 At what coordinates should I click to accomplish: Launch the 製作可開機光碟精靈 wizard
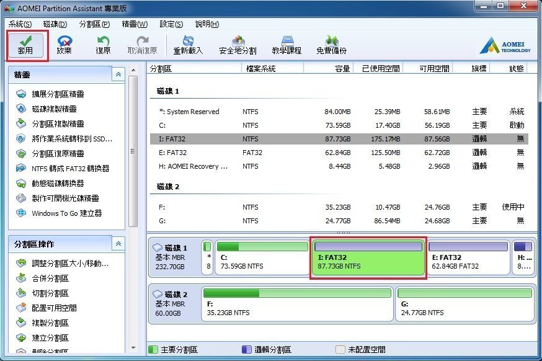coord(58,198)
